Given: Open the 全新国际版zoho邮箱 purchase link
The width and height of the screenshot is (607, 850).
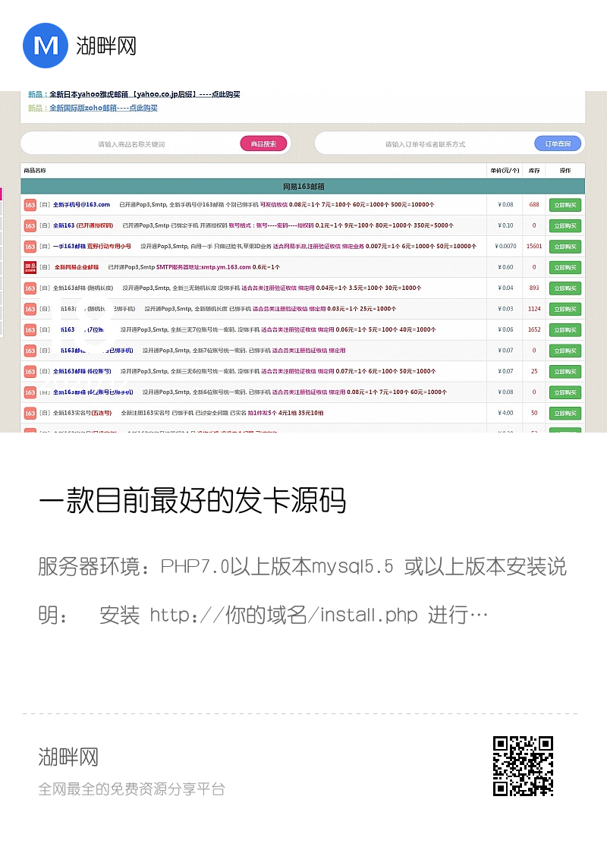Looking at the screenshot, I should point(103,108).
